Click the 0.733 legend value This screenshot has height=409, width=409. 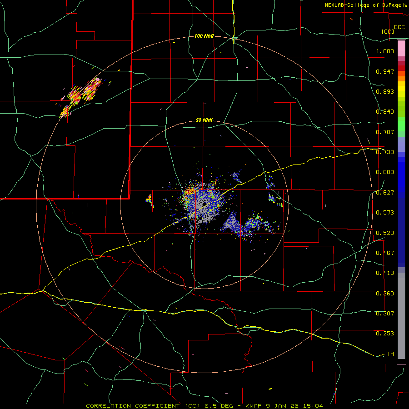point(385,152)
